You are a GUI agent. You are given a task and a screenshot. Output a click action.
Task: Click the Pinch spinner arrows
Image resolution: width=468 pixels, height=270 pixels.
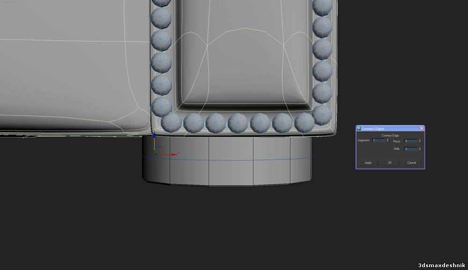click(x=420, y=141)
